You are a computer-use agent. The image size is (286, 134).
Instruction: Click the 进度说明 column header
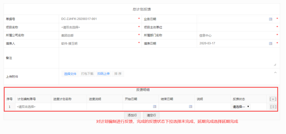click(x=95, y=99)
